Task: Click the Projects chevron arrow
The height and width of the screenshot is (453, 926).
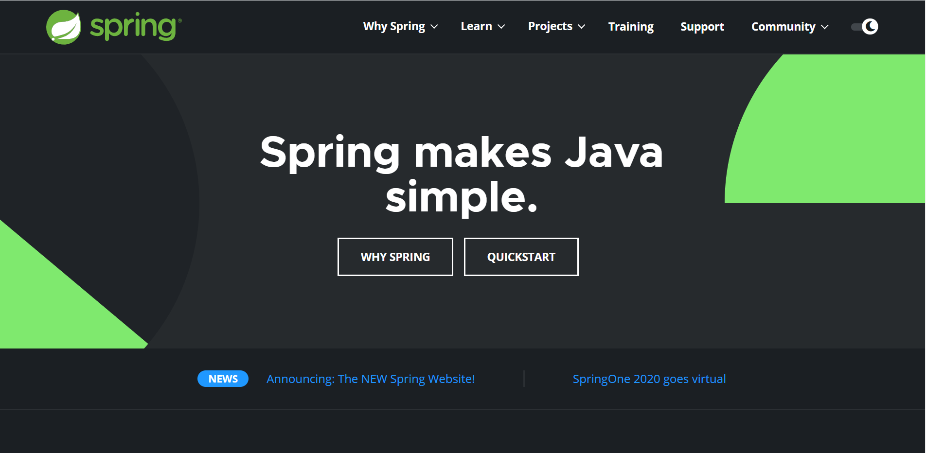Action: [x=582, y=27]
